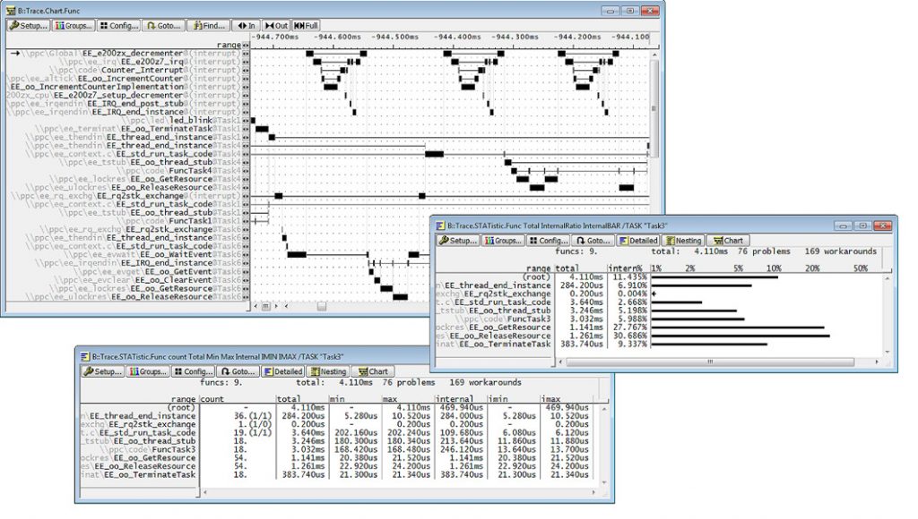Viewport: 918px width, 519px height.
Task: Open Chart from the InternalBAR statistics toolbar
Action: 727,241
